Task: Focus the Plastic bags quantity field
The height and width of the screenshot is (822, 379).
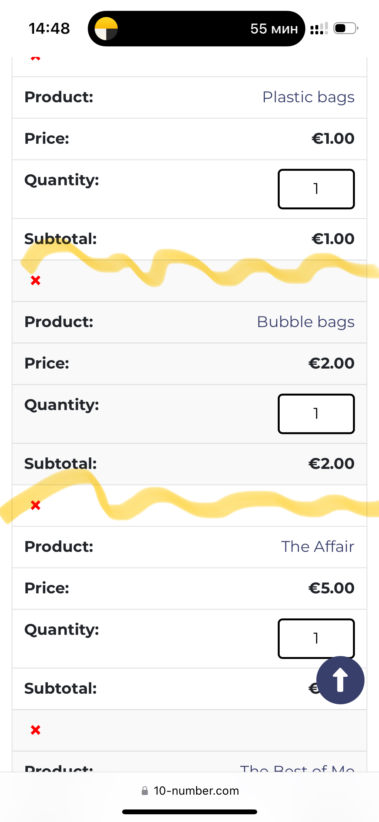Action: point(316,189)
